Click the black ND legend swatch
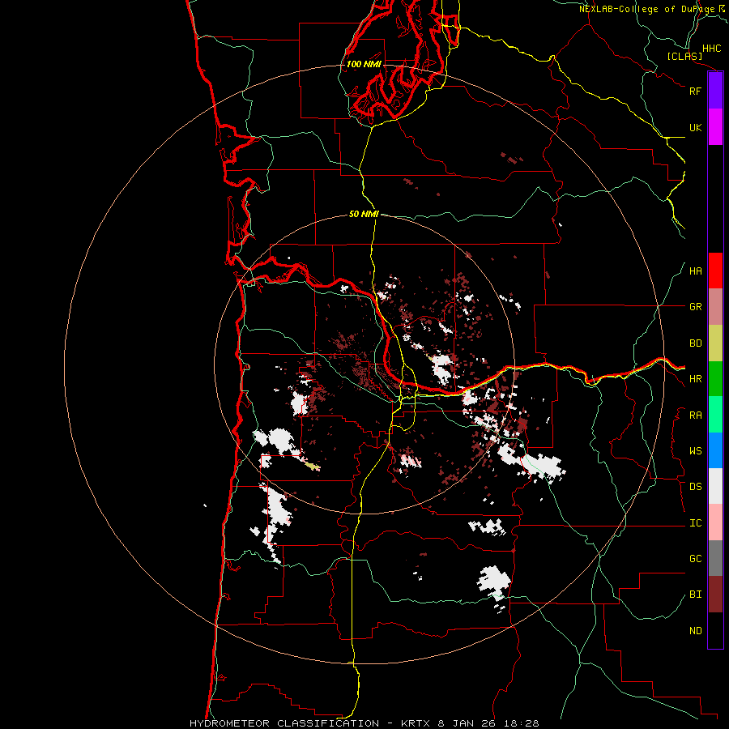 pos(715,630)
